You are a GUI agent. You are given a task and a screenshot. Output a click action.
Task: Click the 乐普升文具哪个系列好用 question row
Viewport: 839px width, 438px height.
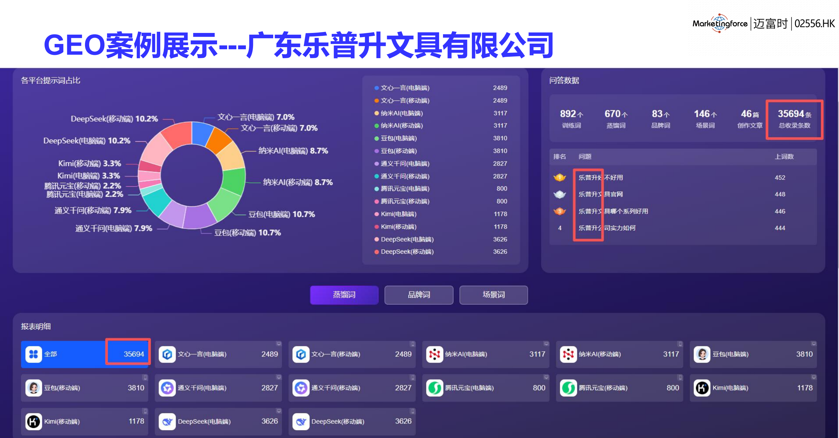[x=683, y=211]
